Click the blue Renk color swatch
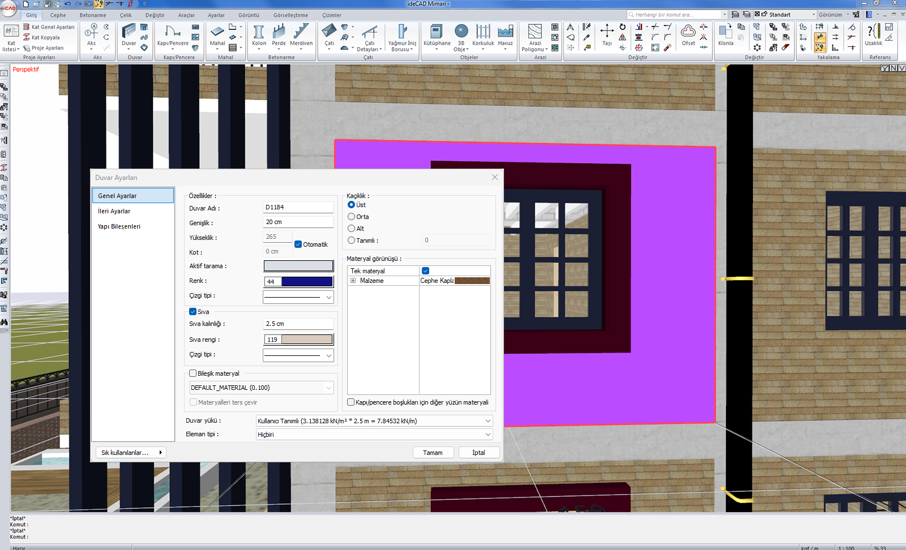Image resolution: width=906 pixels, height=550 pixels. click(306, 281)
